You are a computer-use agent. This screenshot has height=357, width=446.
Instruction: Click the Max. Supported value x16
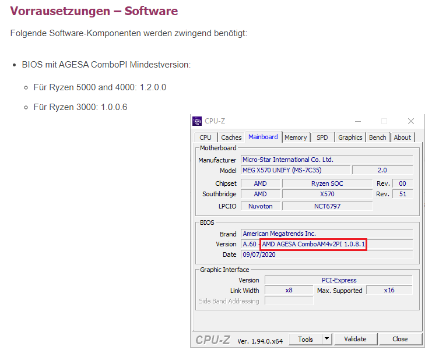(x=389, y=290)
